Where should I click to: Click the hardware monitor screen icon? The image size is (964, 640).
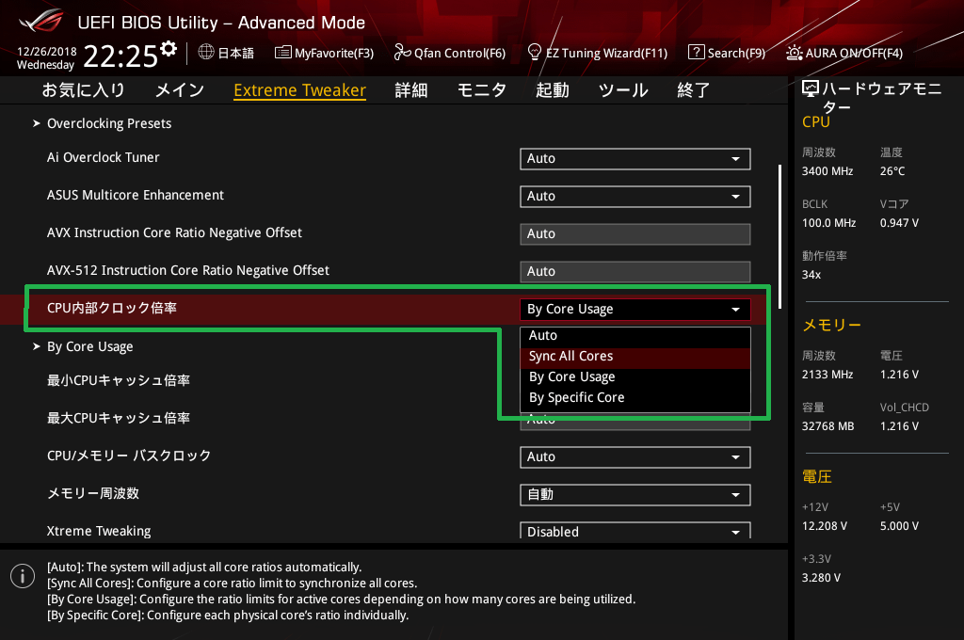811,89
